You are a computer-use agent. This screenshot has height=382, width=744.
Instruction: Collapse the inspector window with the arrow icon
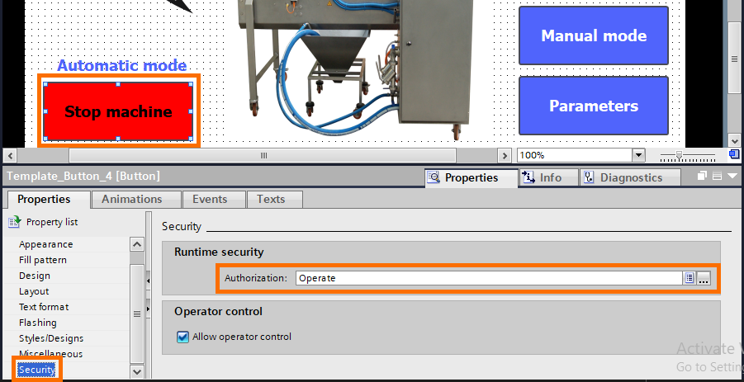732,177
